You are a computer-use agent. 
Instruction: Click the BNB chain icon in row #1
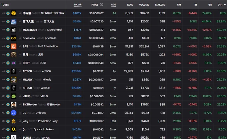tap(8, 13)
